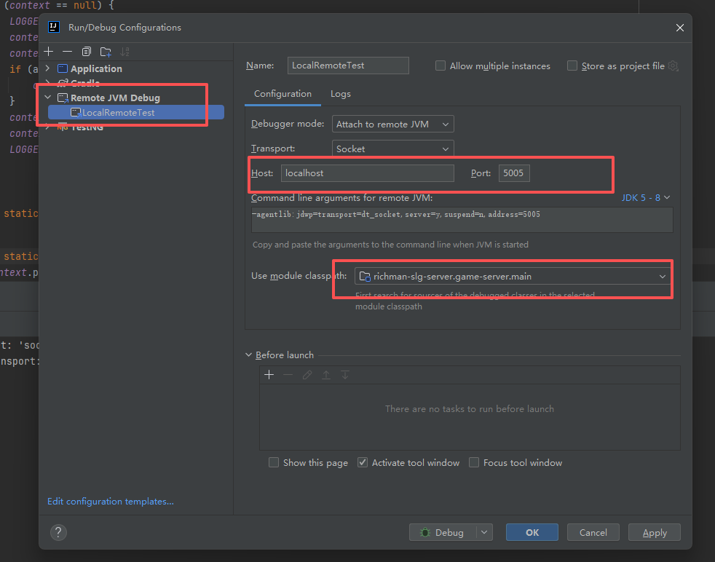The height and width of the screenshot is (562, 715).
Task: Uncheck Activate tool window
Action: point(363,463)
